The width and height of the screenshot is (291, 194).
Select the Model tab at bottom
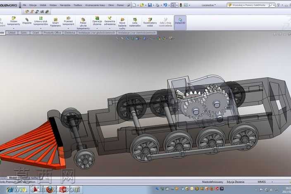coord(13,178)
